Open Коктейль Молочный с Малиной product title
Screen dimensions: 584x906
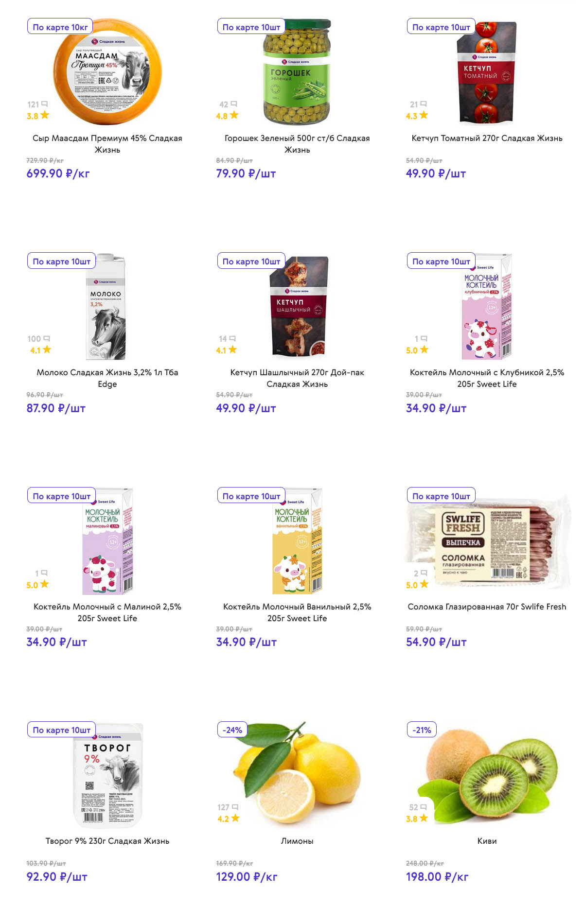[107, 612]
